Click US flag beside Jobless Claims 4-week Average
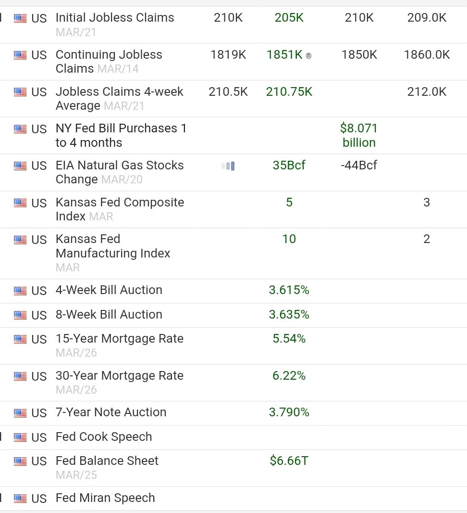467x513 pixels. click(20, 92)
